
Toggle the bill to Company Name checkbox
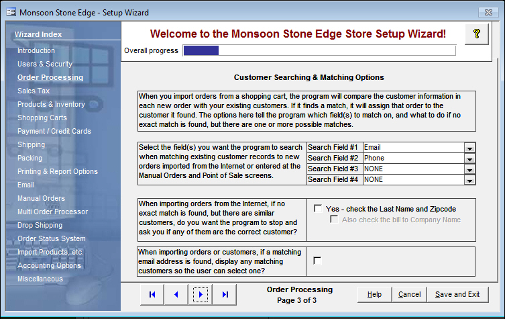click(x=334, y=220)
